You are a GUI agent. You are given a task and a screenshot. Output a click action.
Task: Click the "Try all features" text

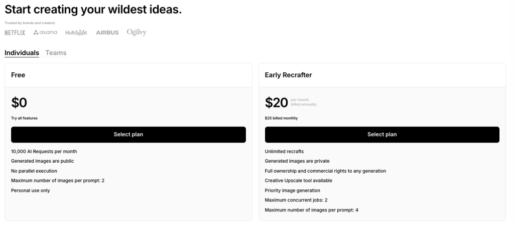pos(24,119)
